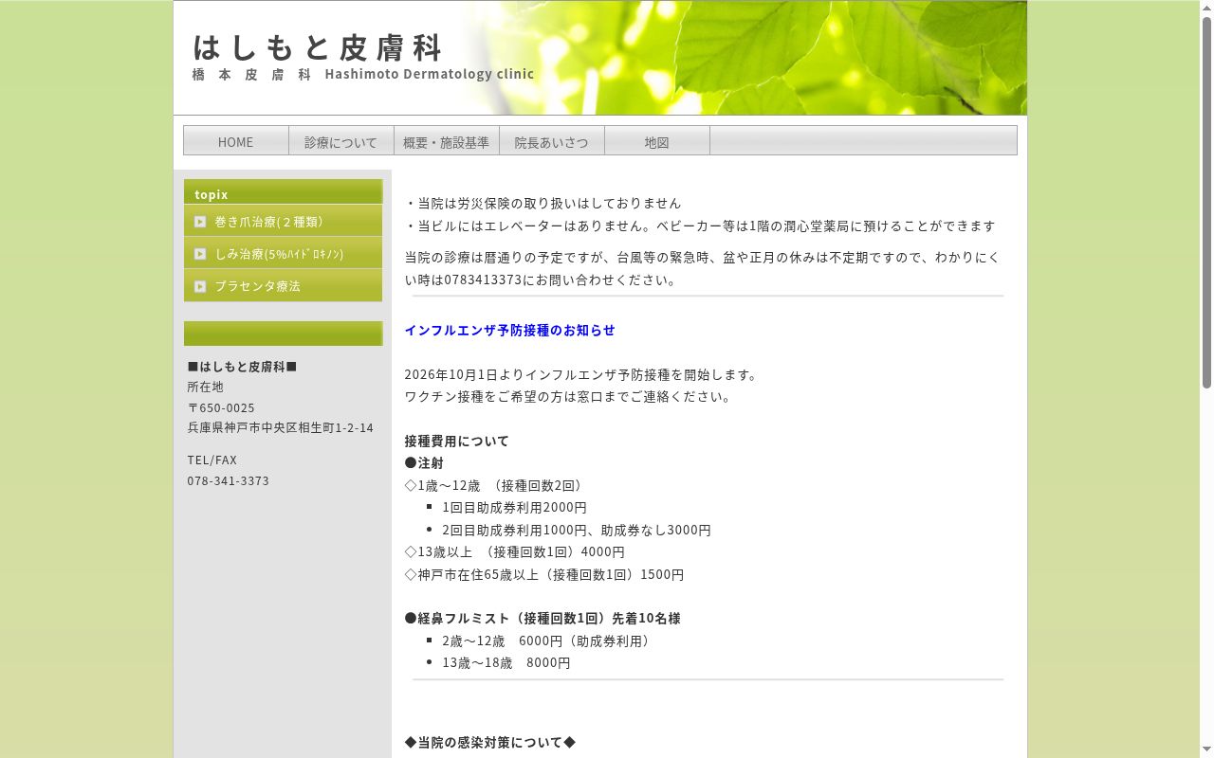Click arrow icon beside プラセンタ療法
Viewport: 1214px width, 758px height.
200,286
